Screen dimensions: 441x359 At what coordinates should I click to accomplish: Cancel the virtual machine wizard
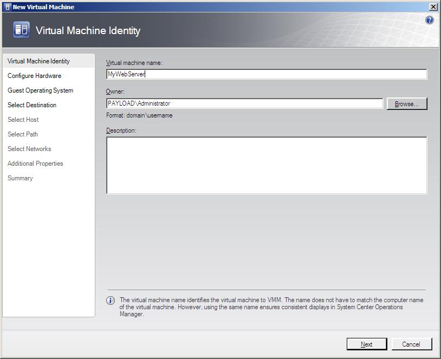point(411,344)
